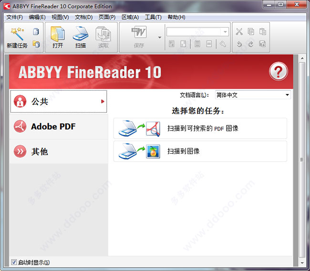Click the 新建任务 magic wand icon
This screenshot has height=271, width=310.
point(17,34)
